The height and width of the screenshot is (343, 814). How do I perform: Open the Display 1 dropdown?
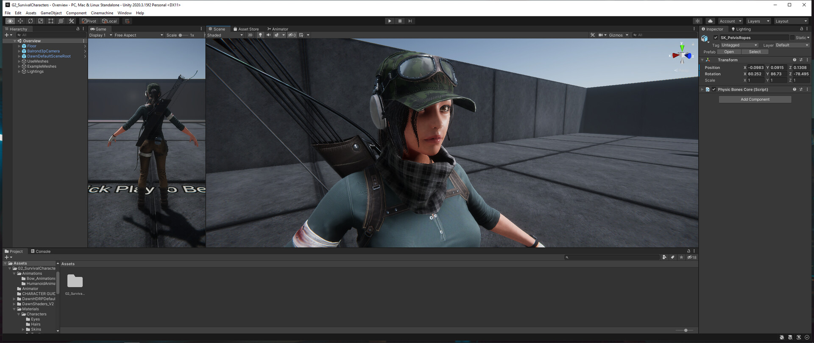click(100, 35)
